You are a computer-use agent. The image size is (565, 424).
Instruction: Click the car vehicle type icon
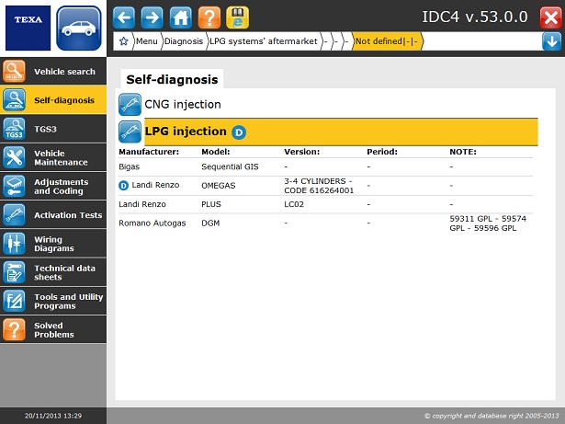pyautogui.click(x=80, y=28)
